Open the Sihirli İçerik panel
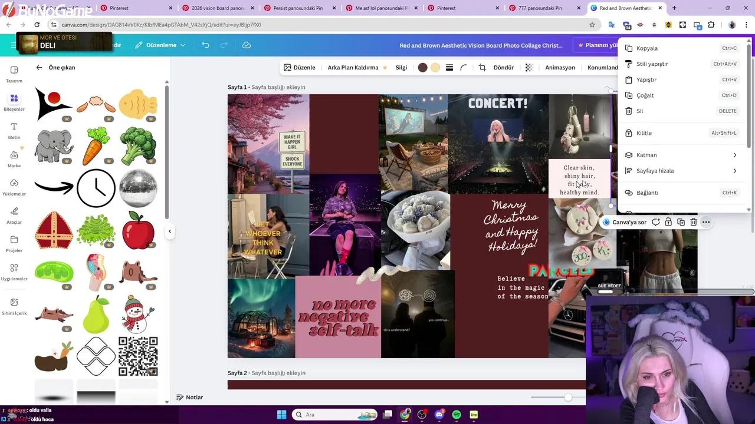Image resolution: width=755 pixels, height=424 pixels. pyautogui.click(x=14, y=306)
